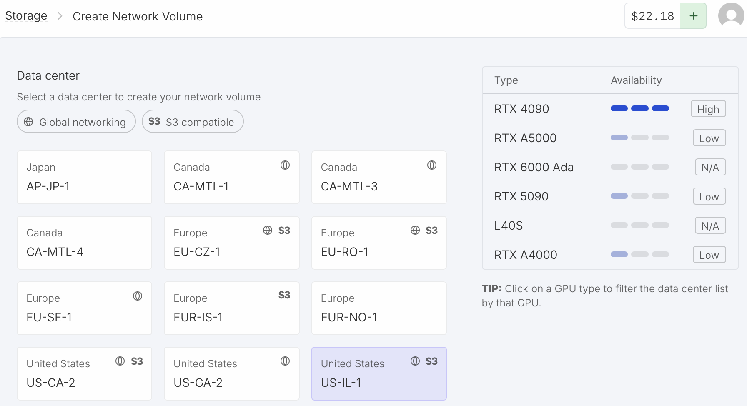Choose the Europe EUR-NO-1 data center
Viewport: 747px width, 406px height.
pyautogui.click(x=379, y=308)
